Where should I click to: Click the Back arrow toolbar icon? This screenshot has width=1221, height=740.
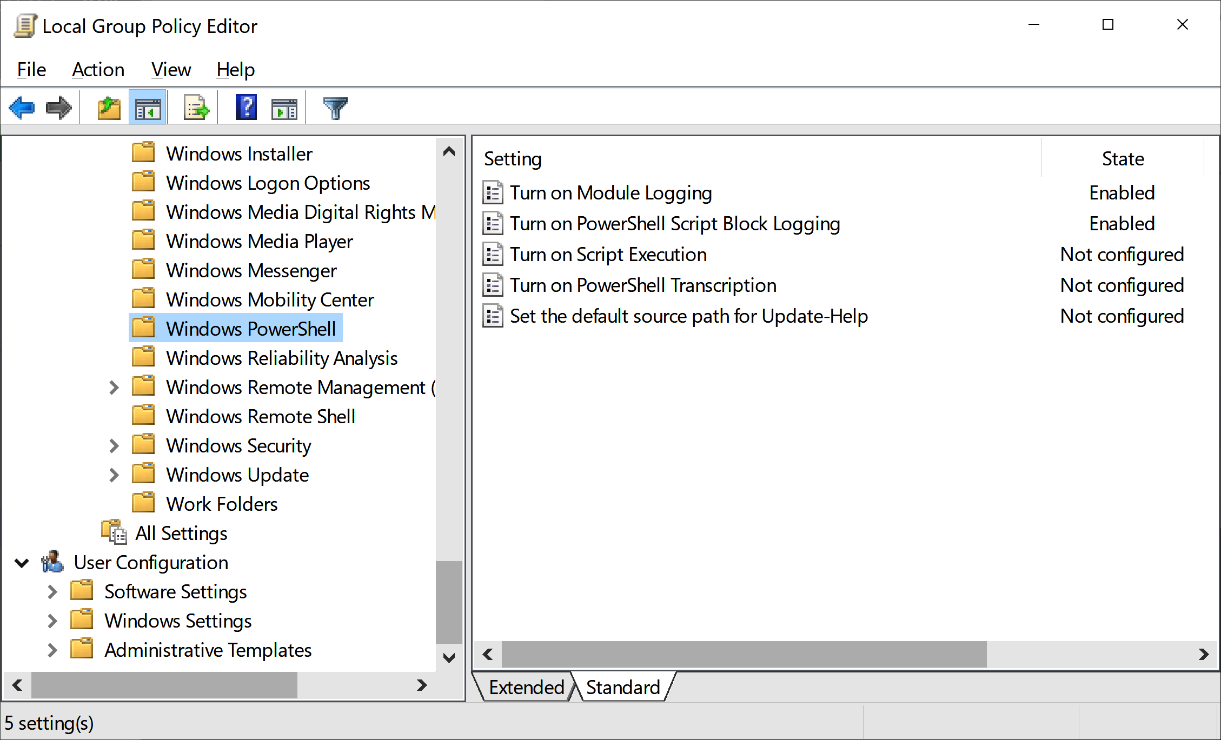pos(22,108)
